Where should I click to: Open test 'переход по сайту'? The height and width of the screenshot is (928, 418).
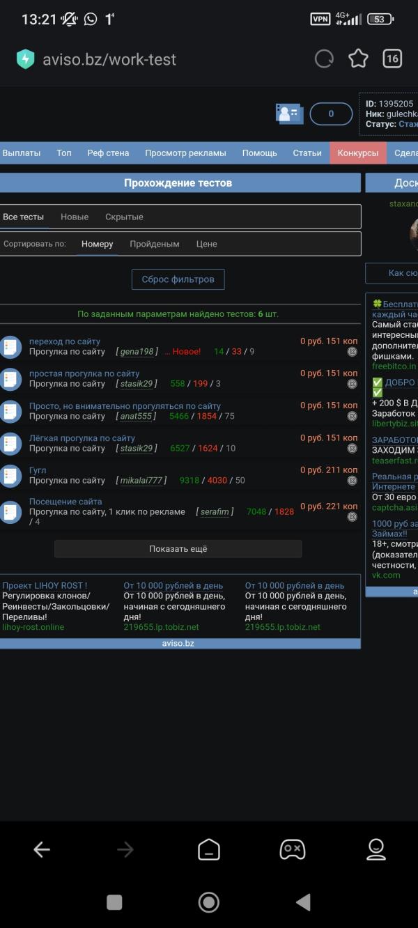65,341
